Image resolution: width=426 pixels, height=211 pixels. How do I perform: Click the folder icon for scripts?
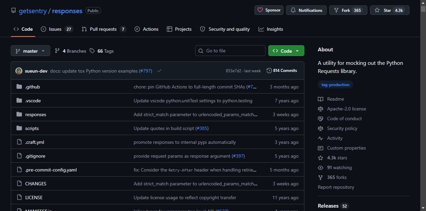point(19,128)
